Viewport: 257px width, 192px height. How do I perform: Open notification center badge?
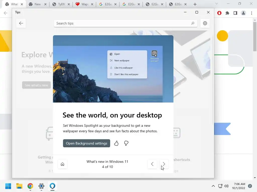[250, 186]
